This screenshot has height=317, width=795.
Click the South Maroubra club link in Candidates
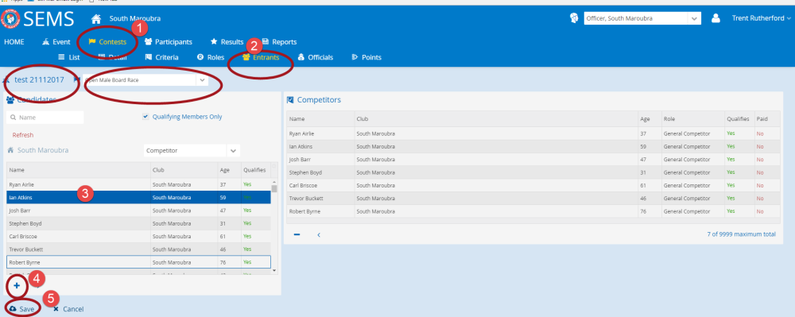pyautogui.click(x=43, y=150)
